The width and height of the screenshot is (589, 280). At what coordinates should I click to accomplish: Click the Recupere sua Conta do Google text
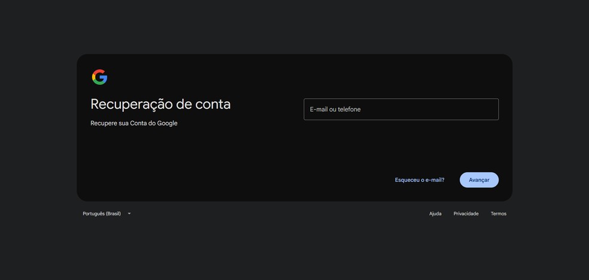pyautogui.click(x=133, y=123)
